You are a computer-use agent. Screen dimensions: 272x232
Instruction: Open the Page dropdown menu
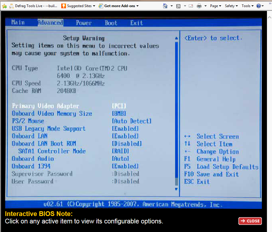click(x=216, y=6)
